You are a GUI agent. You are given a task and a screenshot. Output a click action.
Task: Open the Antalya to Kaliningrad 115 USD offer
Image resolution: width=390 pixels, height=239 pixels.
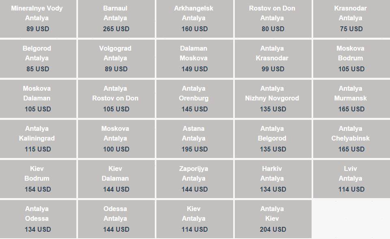[38, 139]
